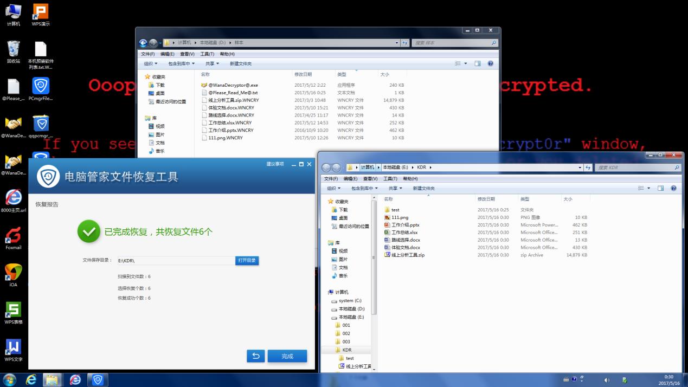Screen dimensions: 688x387
Task: Click the 打开目录 button in the recovery tool
Action: click(x=247, y=260)
